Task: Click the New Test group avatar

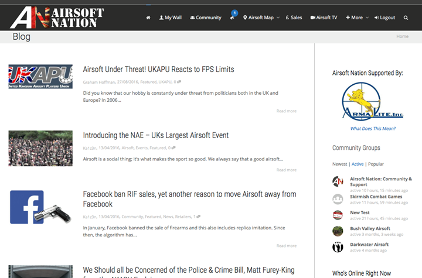Action: click(x=338, y=215)
